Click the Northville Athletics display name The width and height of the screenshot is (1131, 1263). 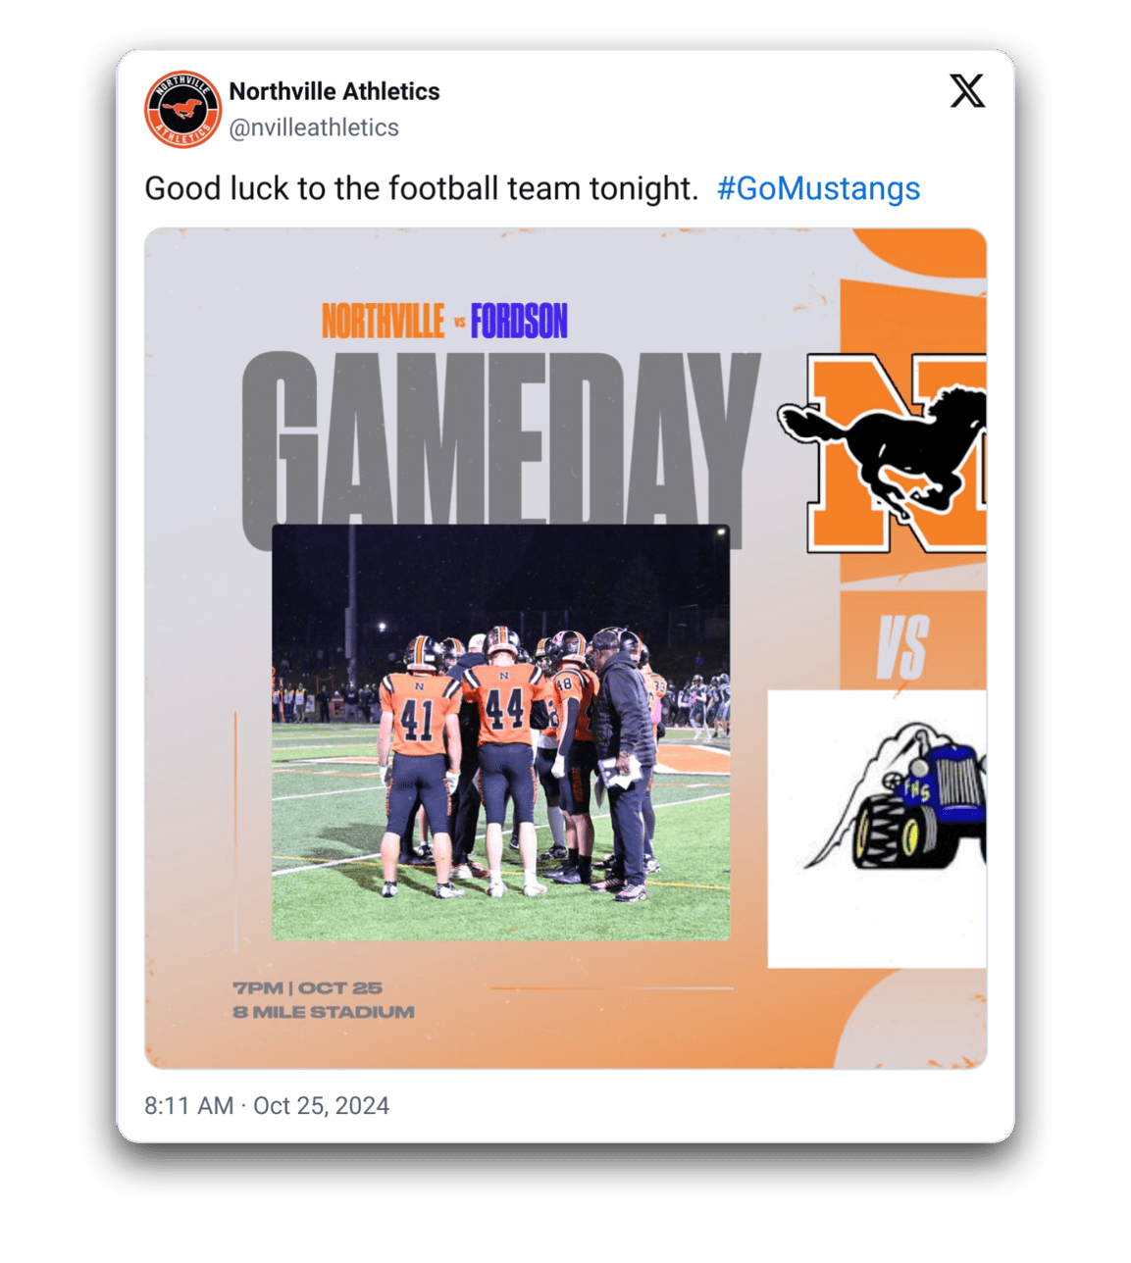tap(334, 91)
